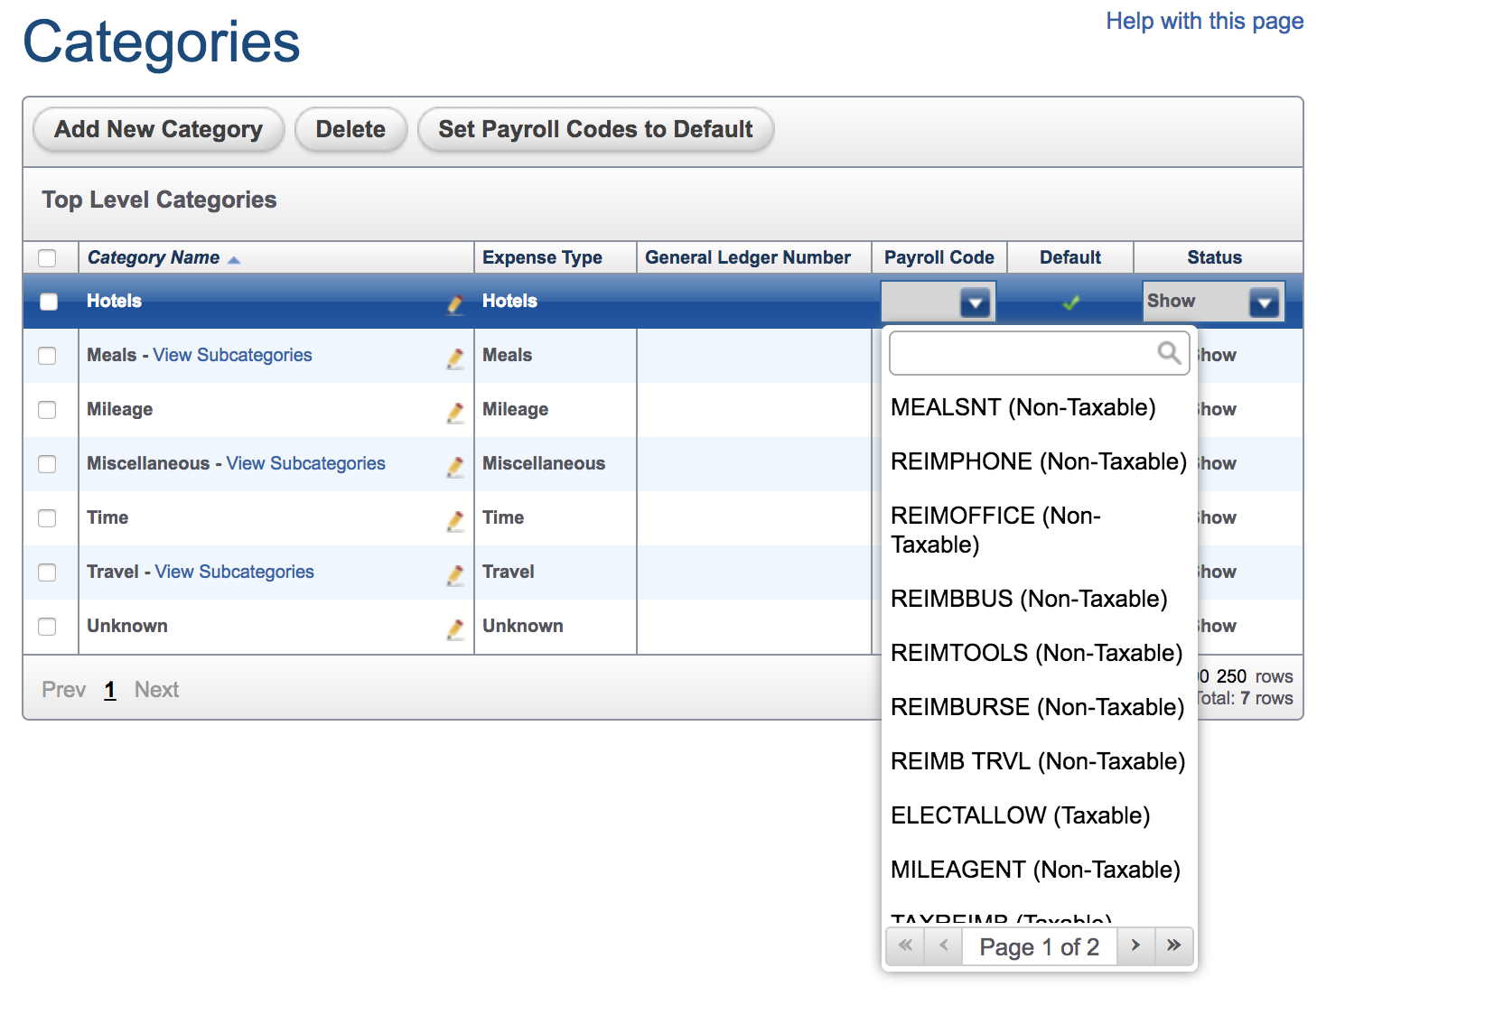Open the Help with this page link
Image resolution: width=1485 pixels, height=1024 pixels.
click(1205, 21)
